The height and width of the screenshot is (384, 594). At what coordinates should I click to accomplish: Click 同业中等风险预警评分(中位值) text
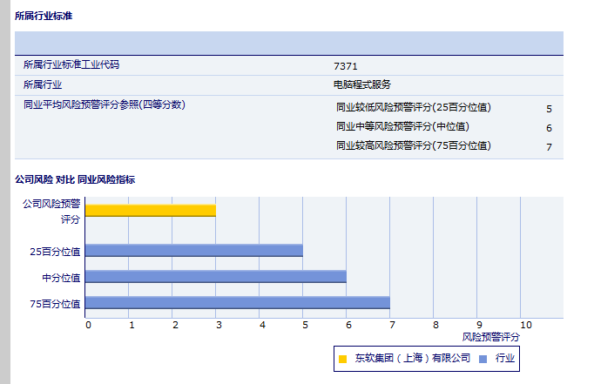click(402, 127)
